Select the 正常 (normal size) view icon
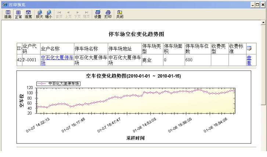Image resolution: width=267 pixels, height=157 pixels. (x=18, y=14)
